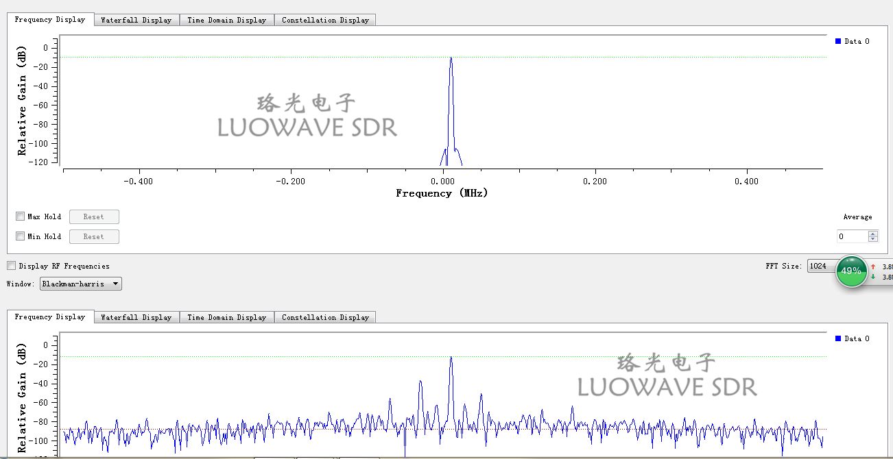Screen dimensions: 893x459
Task: Click the green download speed arrow
Action: point(873,277)
